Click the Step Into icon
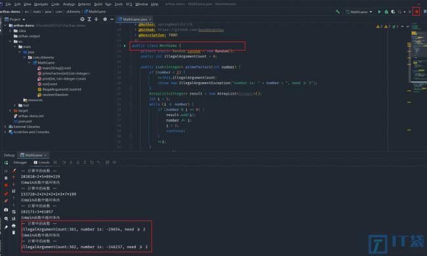Screen dimensions: 427x256 click(x=71, y=162)
